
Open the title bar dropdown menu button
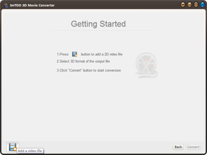[x=183, y=5]
